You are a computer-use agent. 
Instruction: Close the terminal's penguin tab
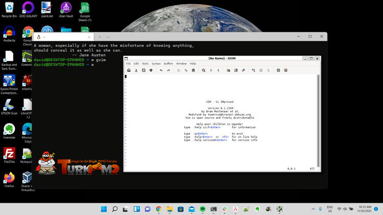click(89, 37)
